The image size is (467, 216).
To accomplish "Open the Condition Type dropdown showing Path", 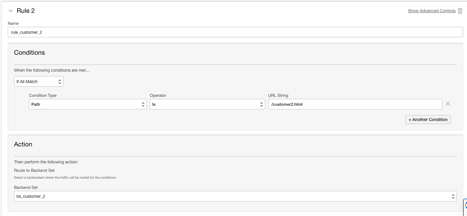I will [x=88, y=104].
